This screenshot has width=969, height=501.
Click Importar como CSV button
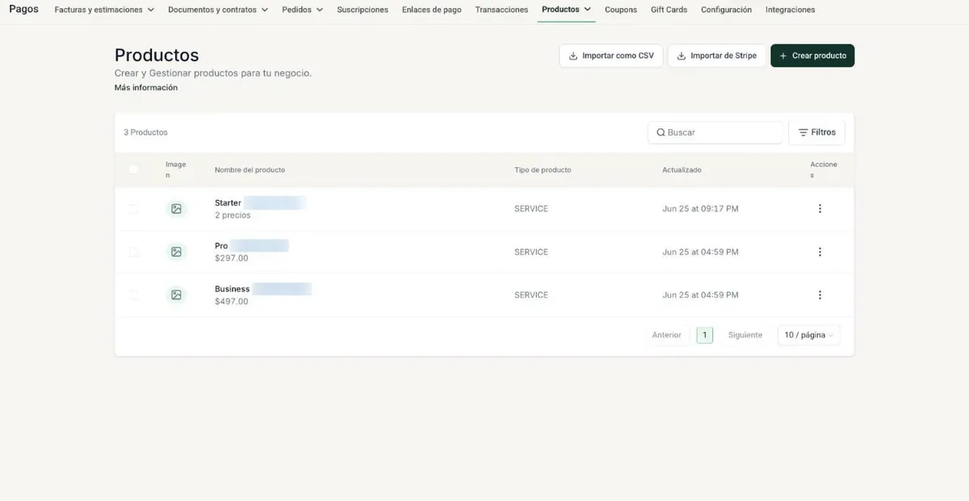tap(611, 56)
